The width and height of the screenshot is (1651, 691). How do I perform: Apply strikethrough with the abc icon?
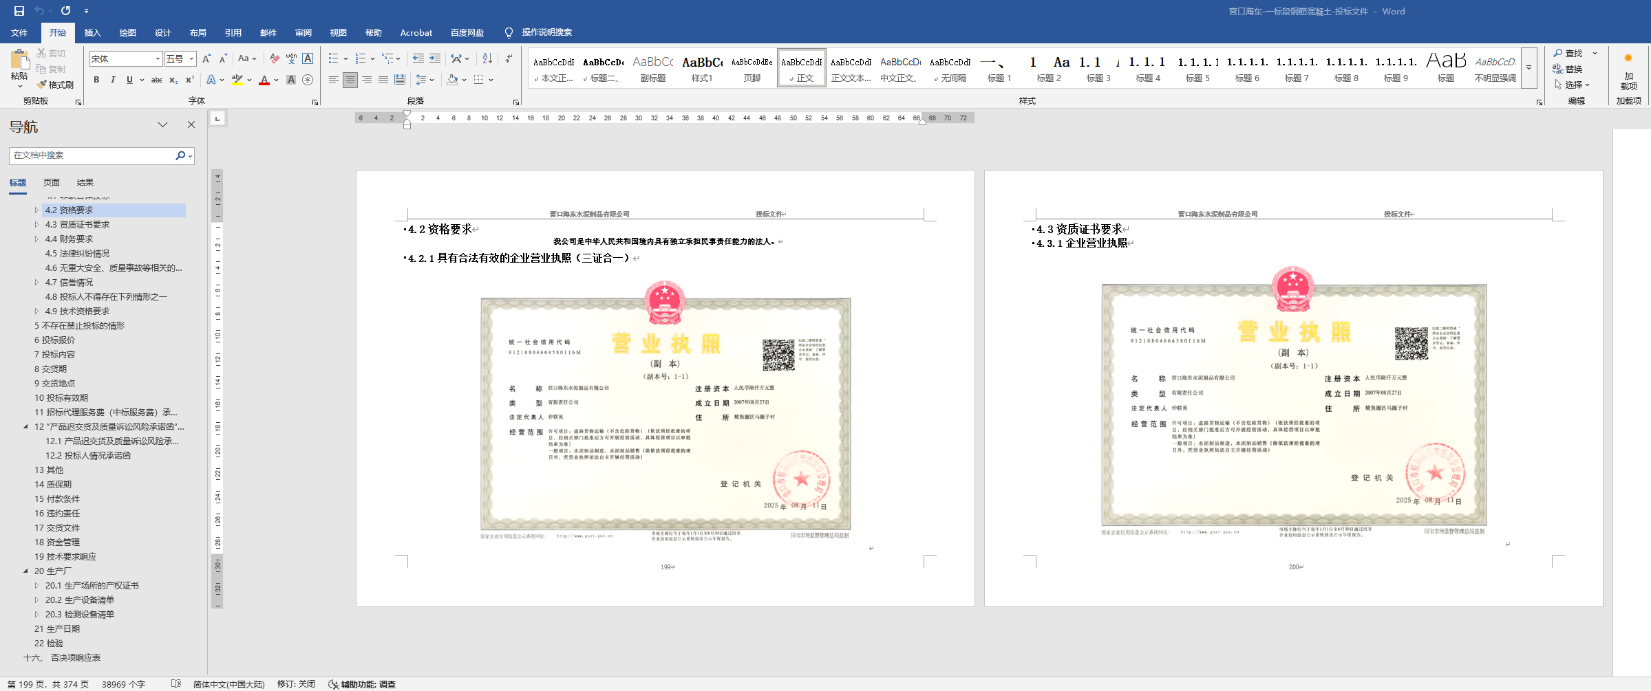[157, 80]
